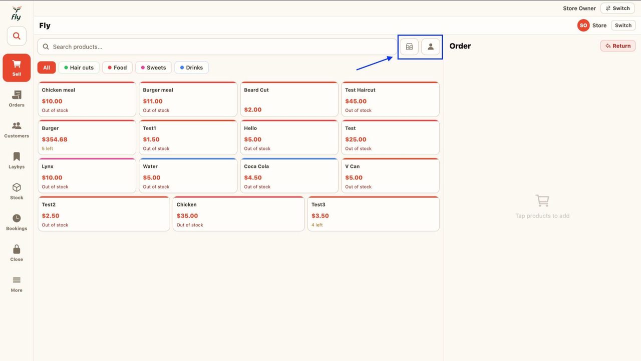Open the Close lock section
641x361 pixels.
pyautogui.click(x=17, y=253)
